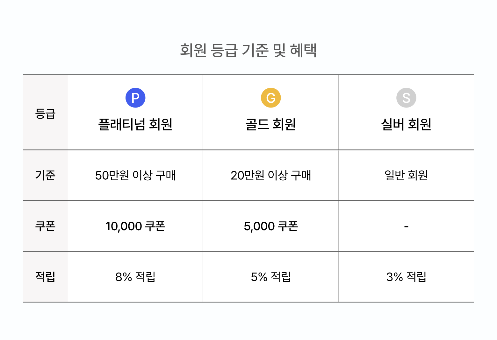Choose the 5% 적립 cell
The width and height of the screenshot is (497, 340).
(271, 277)
